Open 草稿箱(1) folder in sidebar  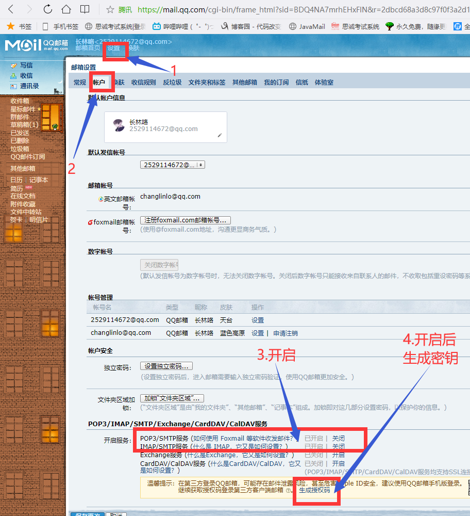[x=24, y=125]
